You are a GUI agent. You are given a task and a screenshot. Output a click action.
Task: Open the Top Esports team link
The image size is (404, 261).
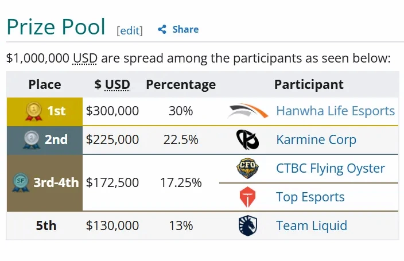tap(310, 197)
